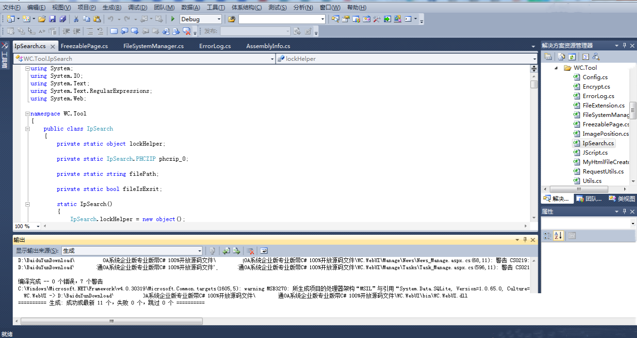
Task: Click the Paste clipboard icon
Action: [97, 19]
